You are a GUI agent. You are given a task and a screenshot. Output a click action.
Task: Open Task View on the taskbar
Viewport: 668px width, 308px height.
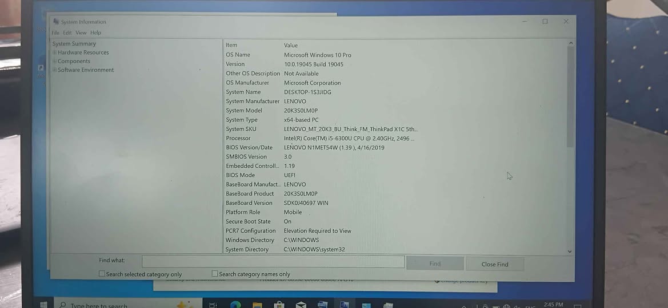point(213,305)
